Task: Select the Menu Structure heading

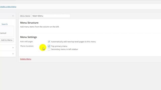Action: [29, 23]
